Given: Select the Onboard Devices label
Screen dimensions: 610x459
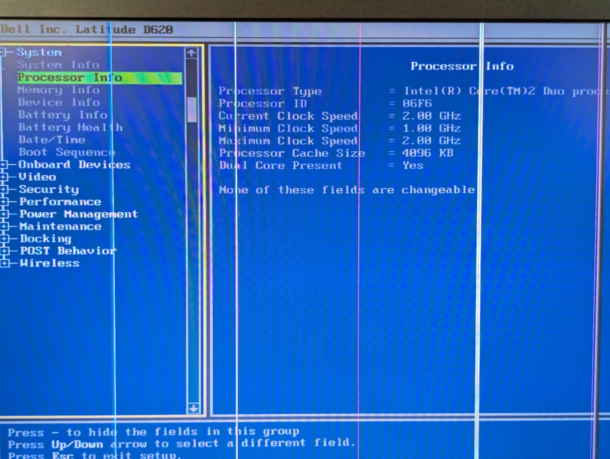Looking at the screenshot, I should 74,165.
